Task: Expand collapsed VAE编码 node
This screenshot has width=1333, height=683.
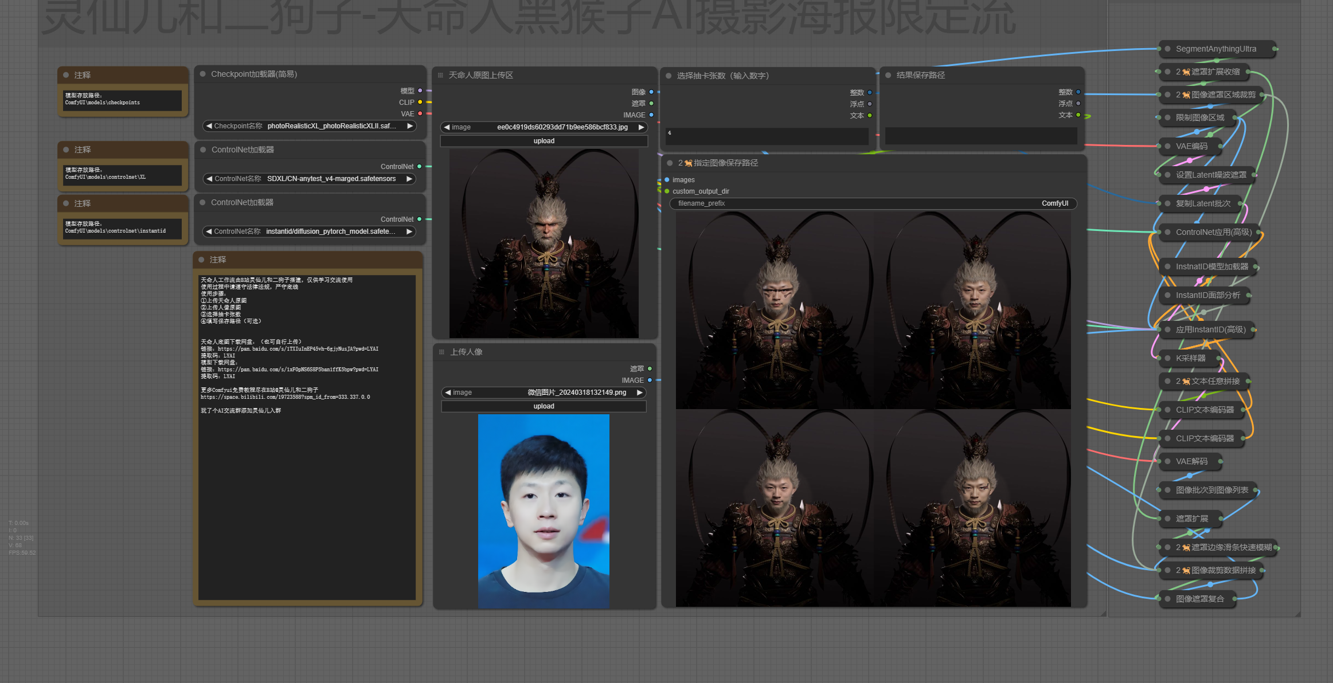Action: 1167,146
